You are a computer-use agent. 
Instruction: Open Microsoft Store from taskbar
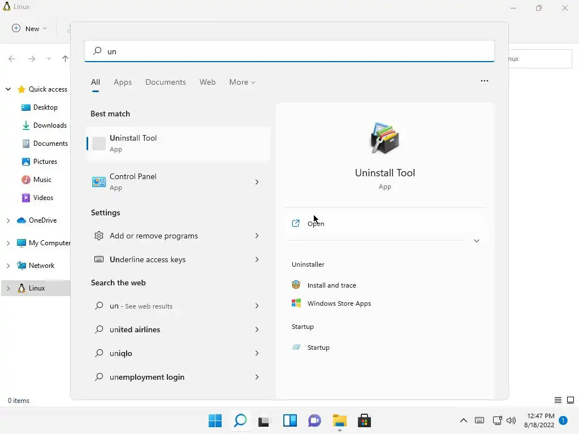click(364, 420)
